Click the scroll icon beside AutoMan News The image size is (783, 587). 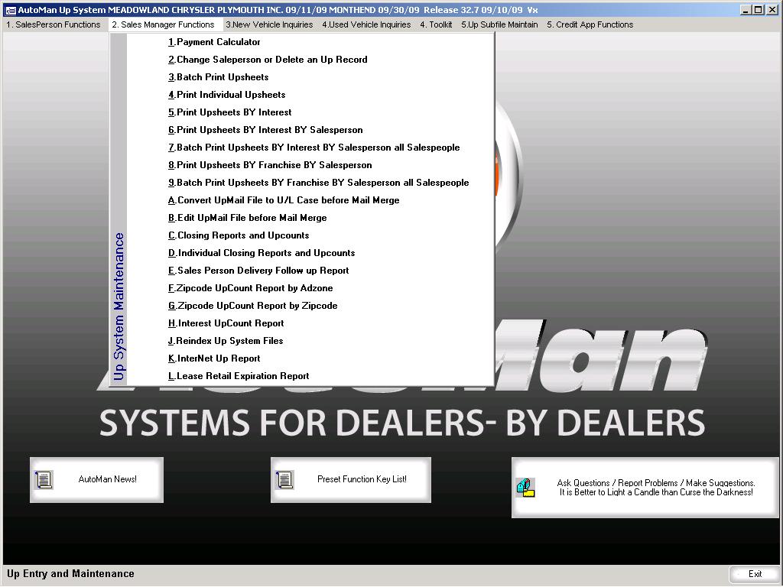pos(44,480)
